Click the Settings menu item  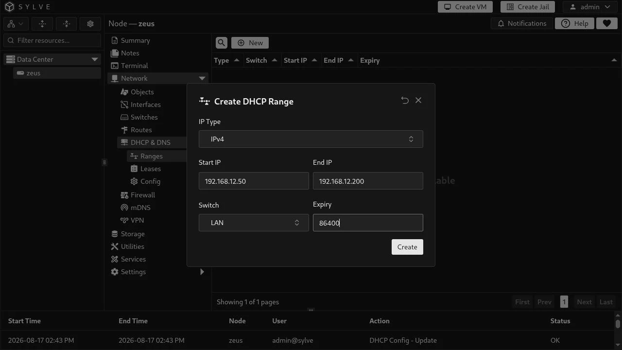133,272
